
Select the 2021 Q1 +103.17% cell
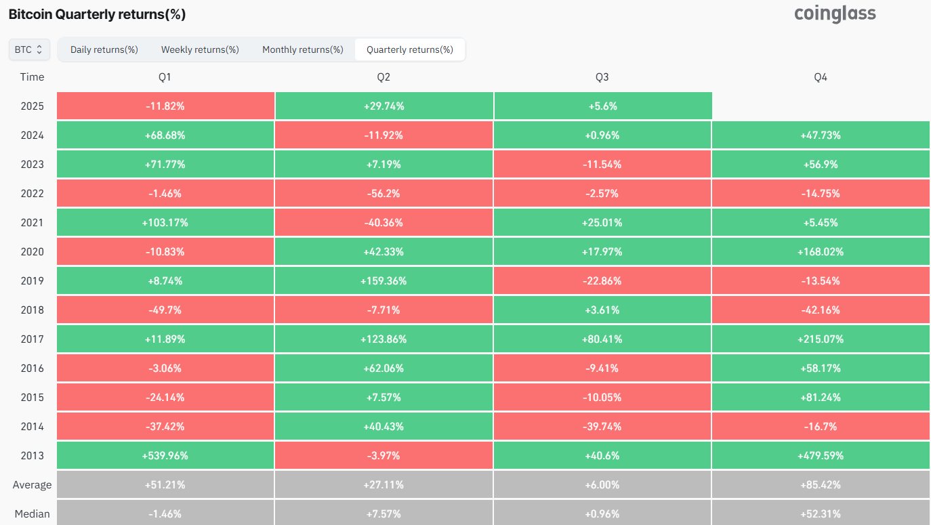pyautogui.click(x=165, y=223)
